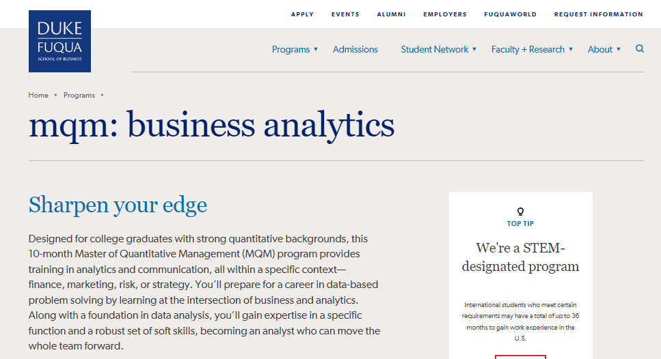Screen dimensions: 661x359
Task: Expand the Programs dropdown arrow
Action: pyautogui.click(x=315, y=49)
